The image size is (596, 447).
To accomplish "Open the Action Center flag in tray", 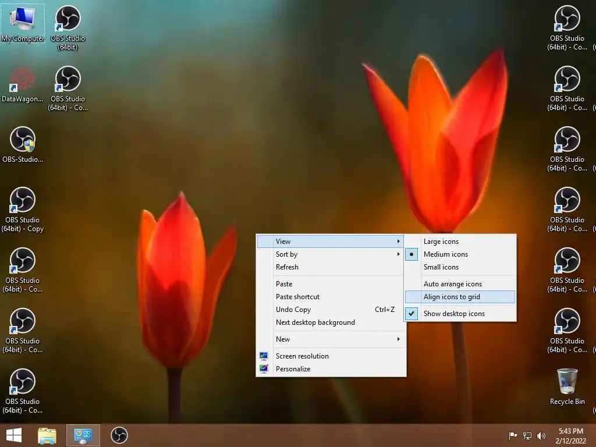I will coord(513,435).
